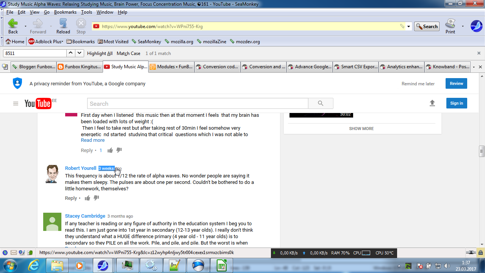Screen dimensions: 485x273
Task: Click thumbs down on the comment with 1 like
Action: (119, 150)
